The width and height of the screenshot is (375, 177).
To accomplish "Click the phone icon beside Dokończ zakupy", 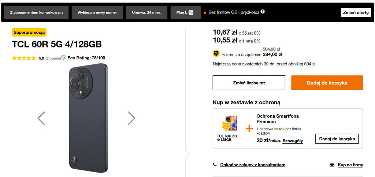I will pyautogui.click(x=215, y=165).
